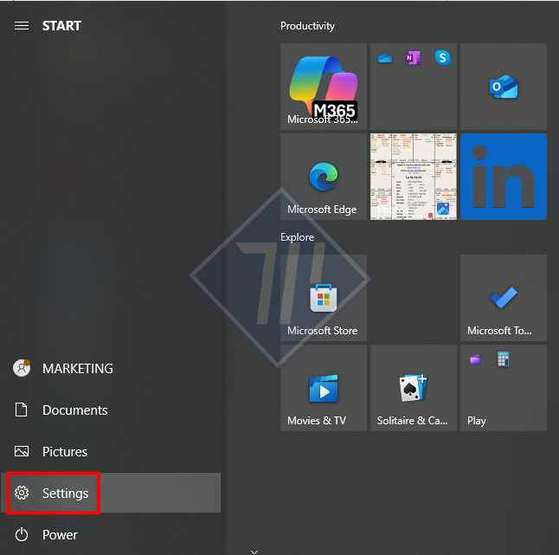This screenshot has height=555, width=559.
Task: Launch Solitaire & Casual Games tile
Action: [x=413, y=388]
